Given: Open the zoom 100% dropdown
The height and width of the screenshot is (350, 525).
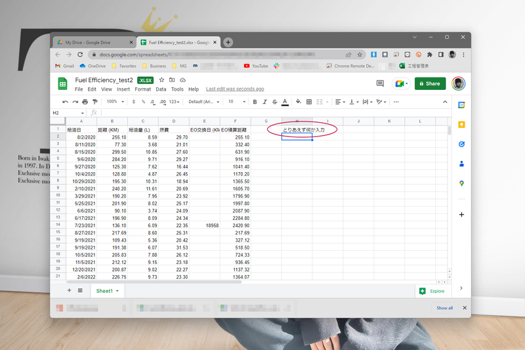Looking at the screenshot, I should tap(115, 102).
